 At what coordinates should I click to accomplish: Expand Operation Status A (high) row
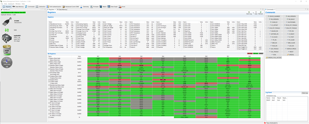[49, 65]
